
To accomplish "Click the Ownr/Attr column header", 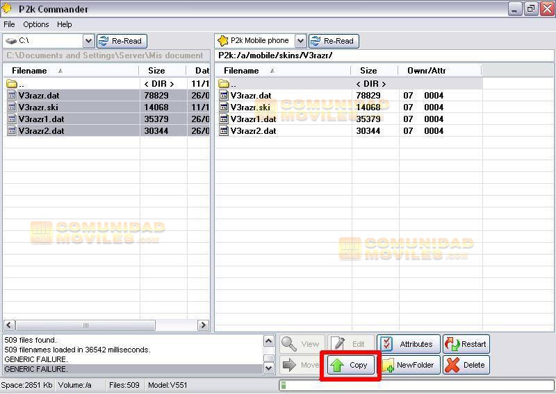I will [426, 71].
